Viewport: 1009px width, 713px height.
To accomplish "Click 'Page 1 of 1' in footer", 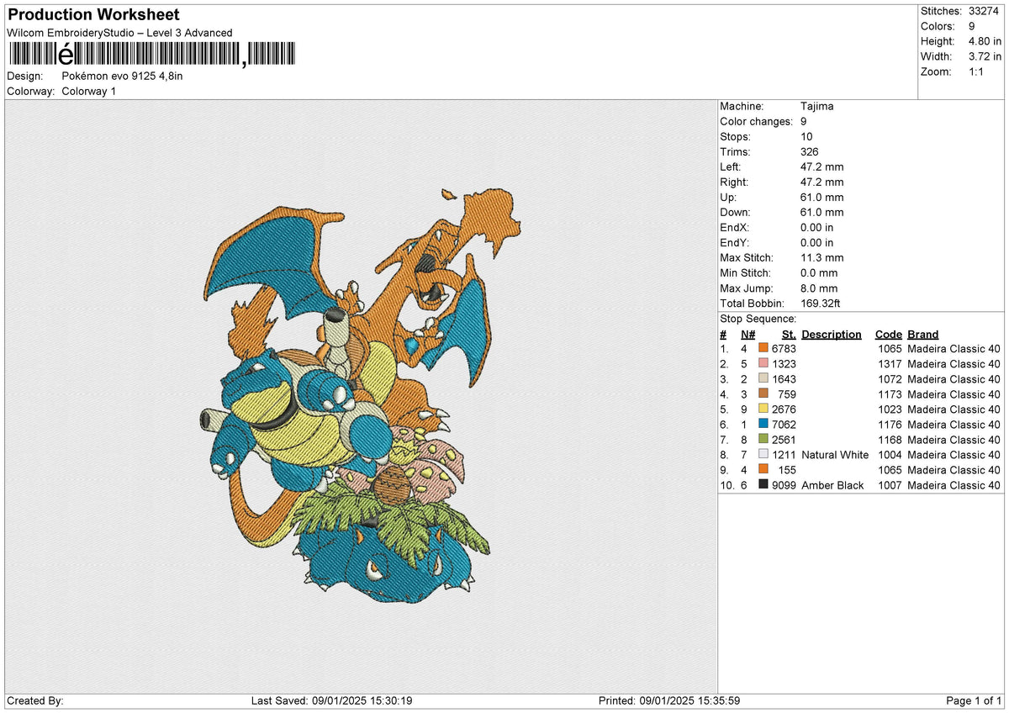I will coord(974,700).
